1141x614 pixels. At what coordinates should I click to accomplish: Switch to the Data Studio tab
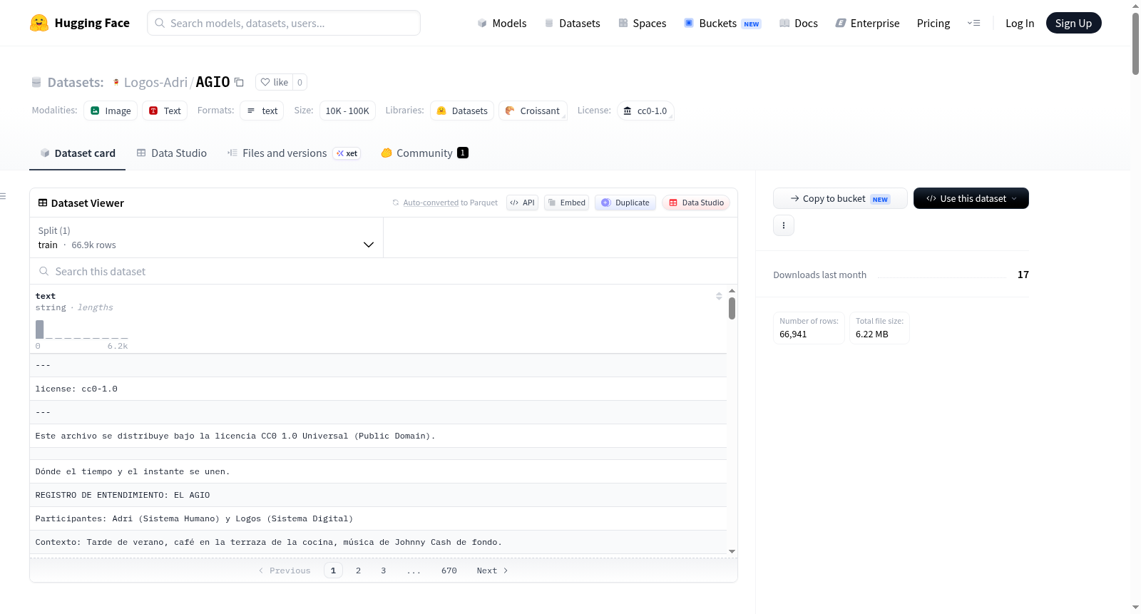172,153
